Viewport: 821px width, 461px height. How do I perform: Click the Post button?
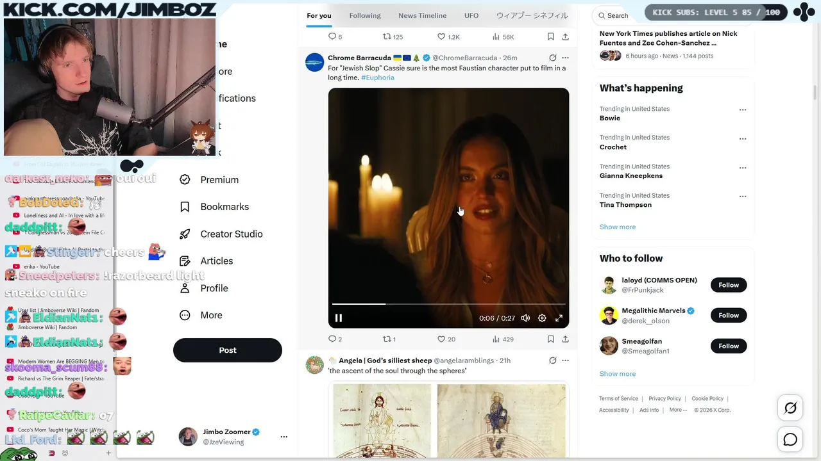[228, 350]
